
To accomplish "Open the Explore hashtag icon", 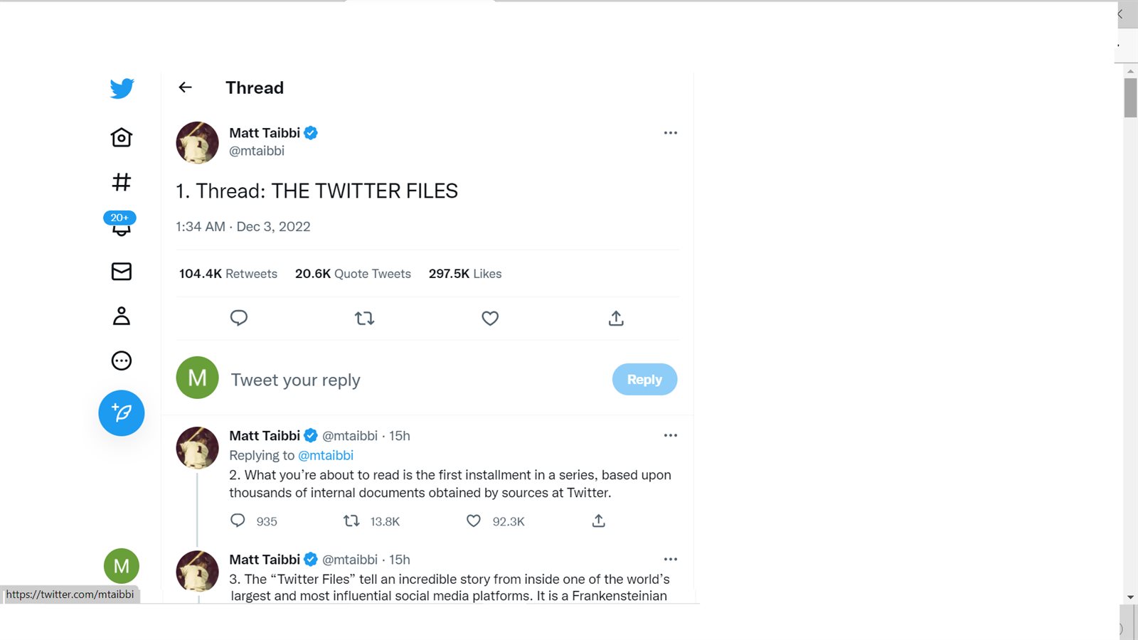I will tap(122, 182).
